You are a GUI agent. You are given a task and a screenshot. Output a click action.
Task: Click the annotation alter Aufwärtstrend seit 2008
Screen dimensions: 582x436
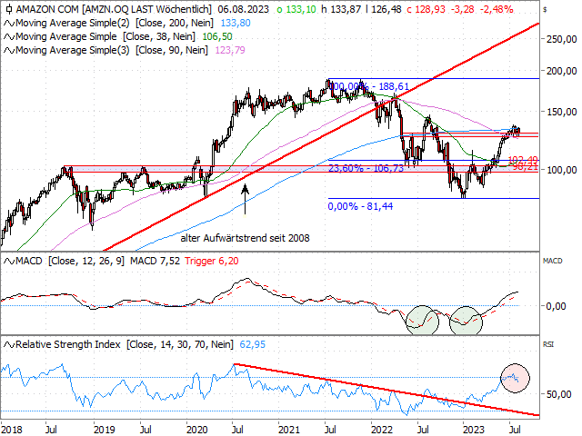click(x=245, y=238)
